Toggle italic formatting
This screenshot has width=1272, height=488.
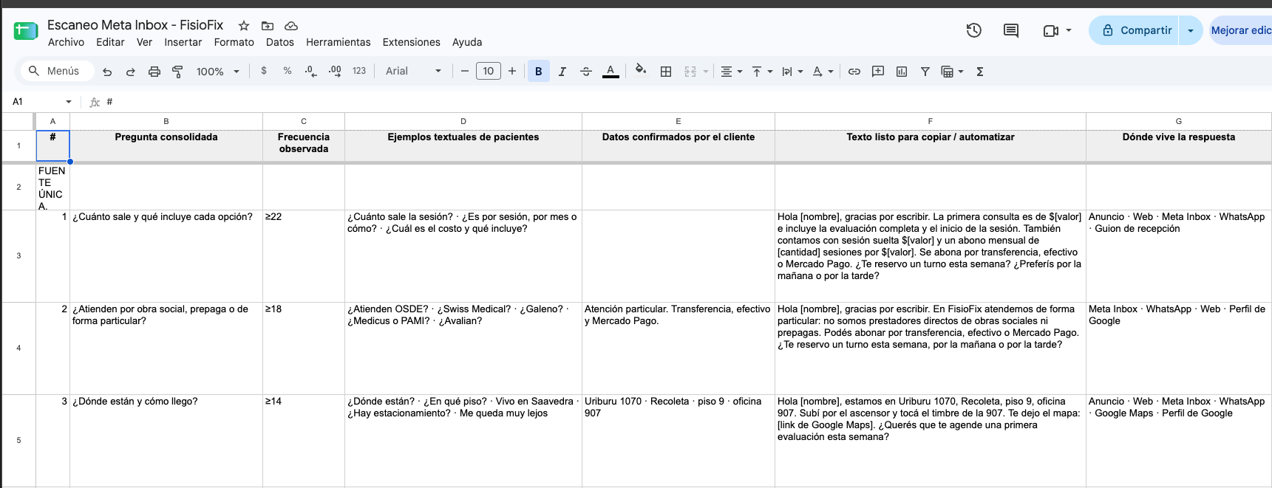[562, 72]
